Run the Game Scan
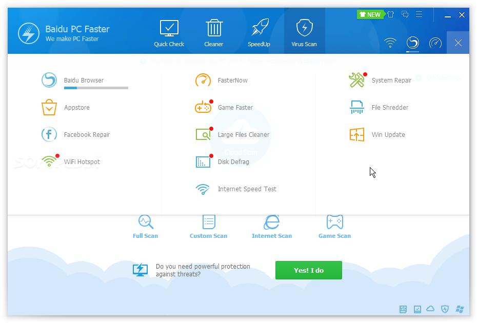 [334, 227]
